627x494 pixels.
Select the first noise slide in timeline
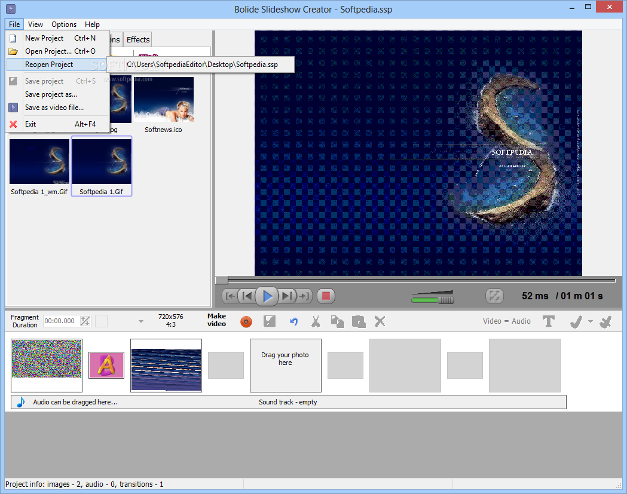(47, 366)
